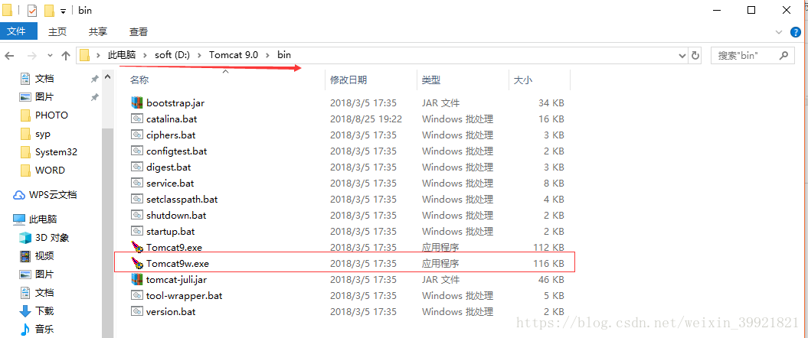Click the 2018/8/25 19:22 date cell
Screen dimensions: 808x338
tap(366, 119)
